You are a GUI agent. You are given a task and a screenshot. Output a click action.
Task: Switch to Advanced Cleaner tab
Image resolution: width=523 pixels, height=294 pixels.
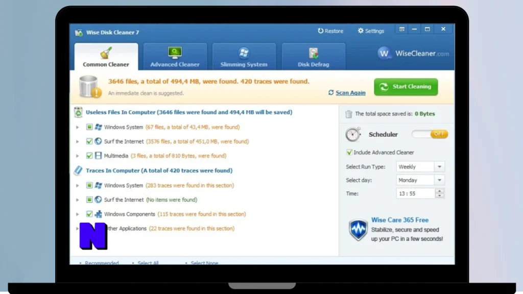(x=175, y=57)
